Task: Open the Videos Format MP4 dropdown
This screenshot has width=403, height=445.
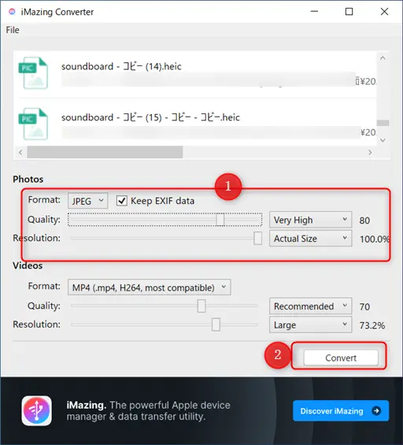Action: coord(150,287)
